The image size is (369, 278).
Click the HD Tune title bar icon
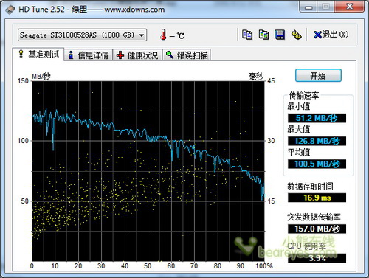click(x=10, y=10)
